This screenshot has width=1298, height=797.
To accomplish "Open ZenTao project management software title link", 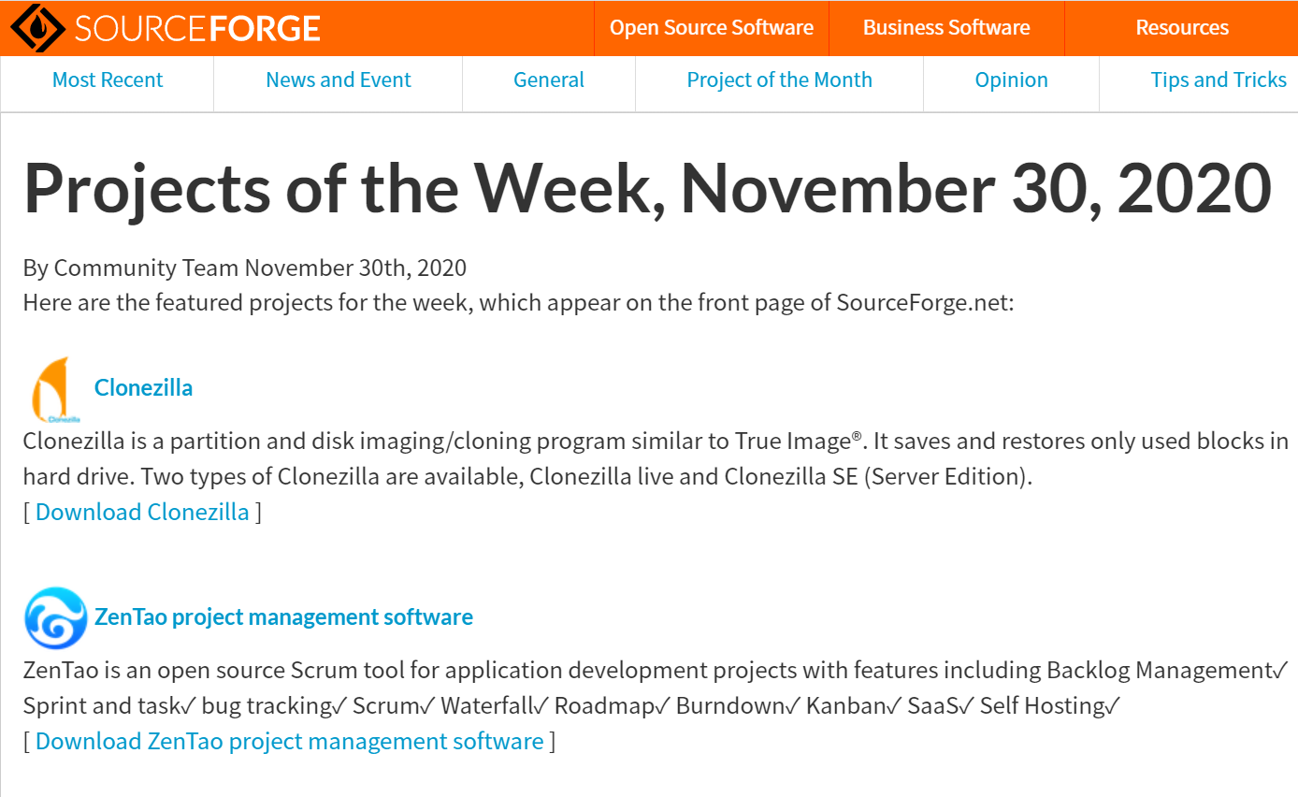I will point(283,616).
